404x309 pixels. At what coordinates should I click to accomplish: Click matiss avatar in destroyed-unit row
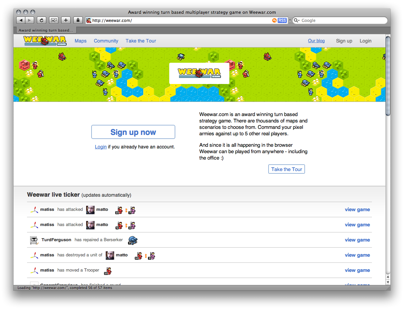pyautogui.click(x=34, y=255)
